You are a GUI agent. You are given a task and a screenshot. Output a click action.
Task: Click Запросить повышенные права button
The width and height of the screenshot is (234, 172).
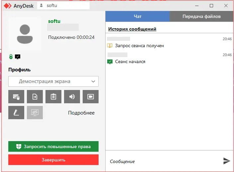coord(53,146)
